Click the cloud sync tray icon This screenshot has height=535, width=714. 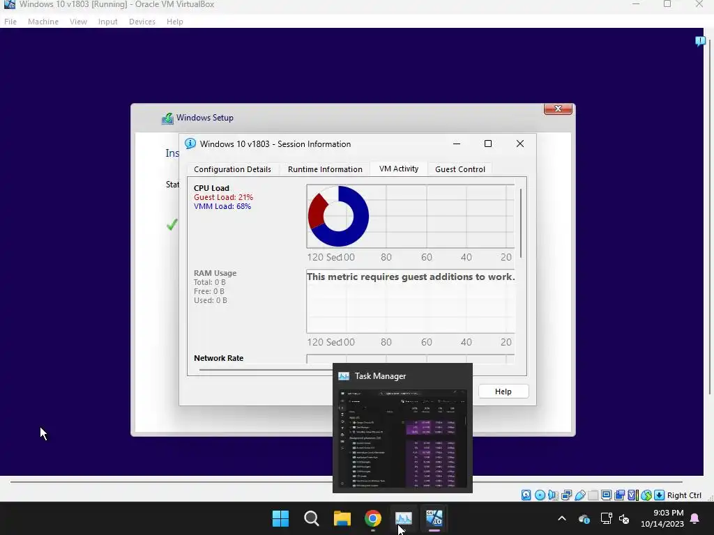pyautogui.click(x=584, y=518)
